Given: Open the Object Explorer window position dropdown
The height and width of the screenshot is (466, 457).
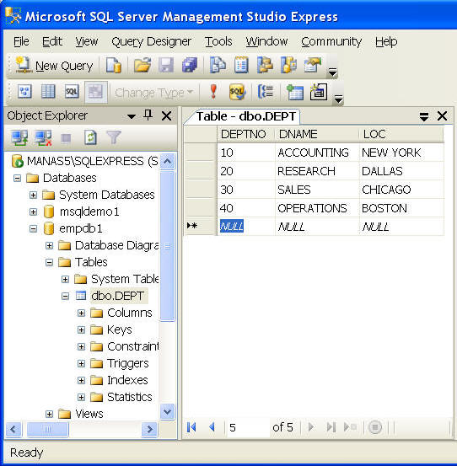Looking at the screenshot, I should coord(132,116).
